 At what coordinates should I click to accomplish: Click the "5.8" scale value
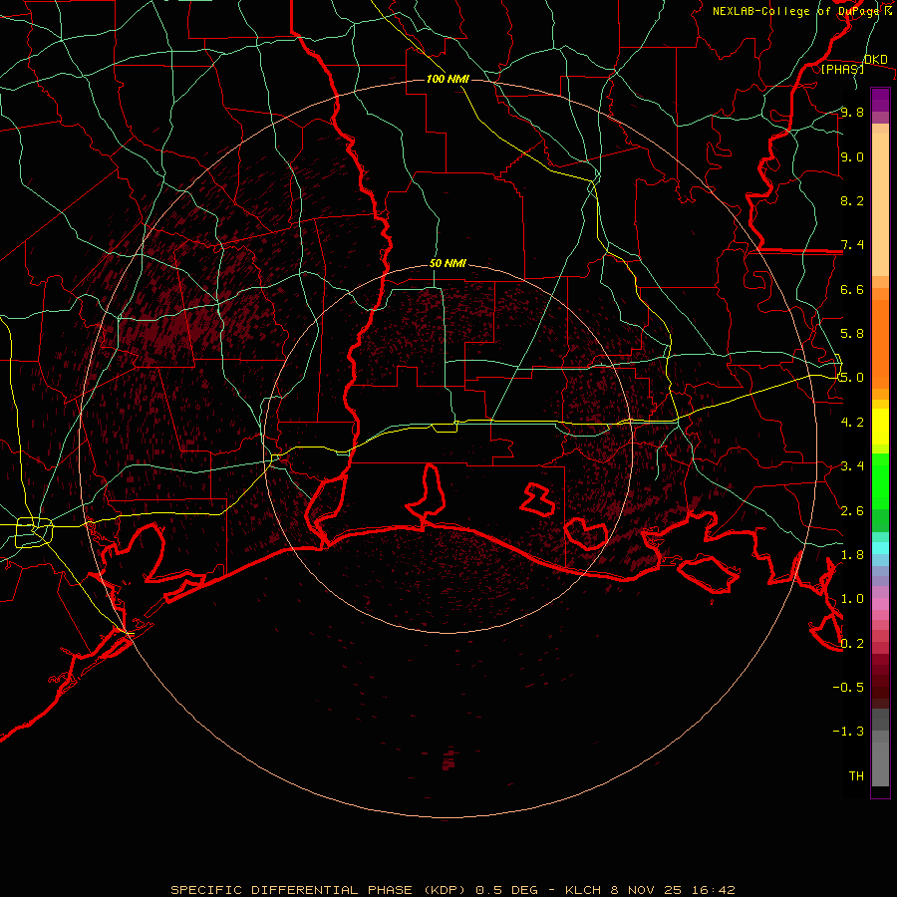click(x=852, y=334)
